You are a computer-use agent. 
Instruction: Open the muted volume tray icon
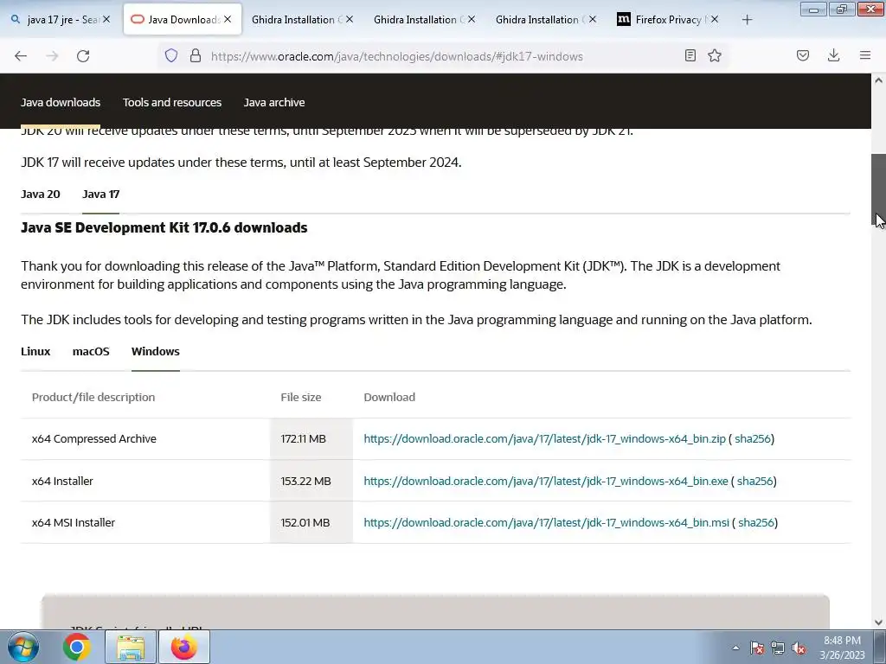tap(799, 648)
